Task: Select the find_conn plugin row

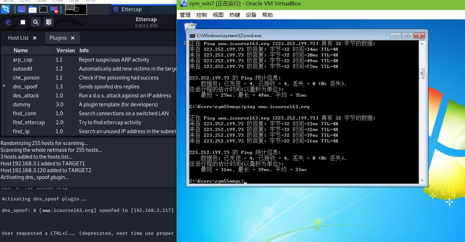Action: pos(88,113)
